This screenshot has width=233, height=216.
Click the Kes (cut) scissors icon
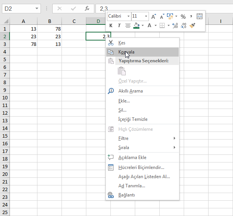(x=111, y=43)
